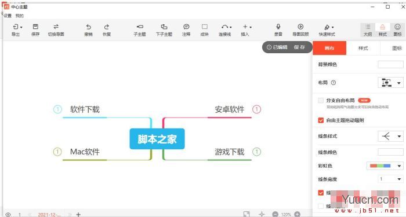Click the 样式 lock-shaped toolbar icon
406x217 pixels.
tap(382, 27)
